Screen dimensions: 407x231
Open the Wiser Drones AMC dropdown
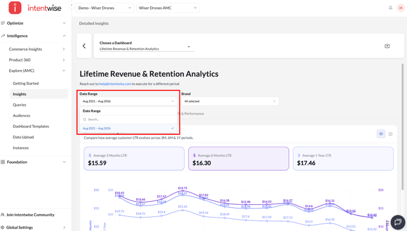(168, 8)
